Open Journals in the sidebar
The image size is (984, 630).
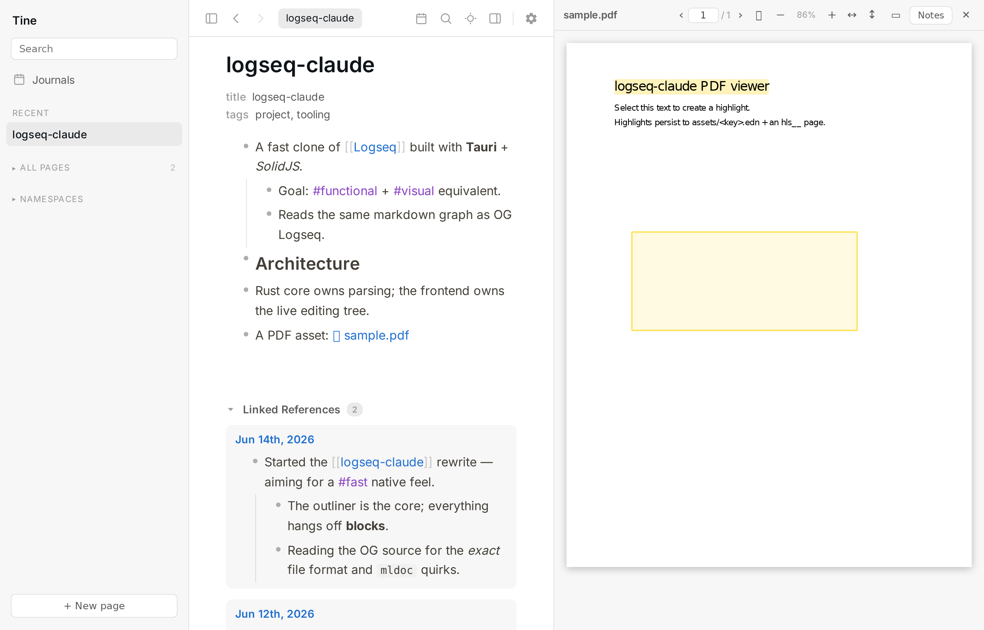[x=94, y=80]
